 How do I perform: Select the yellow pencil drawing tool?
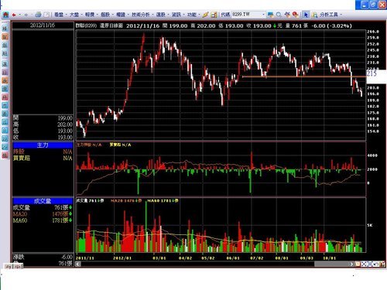tap(205, 15)
